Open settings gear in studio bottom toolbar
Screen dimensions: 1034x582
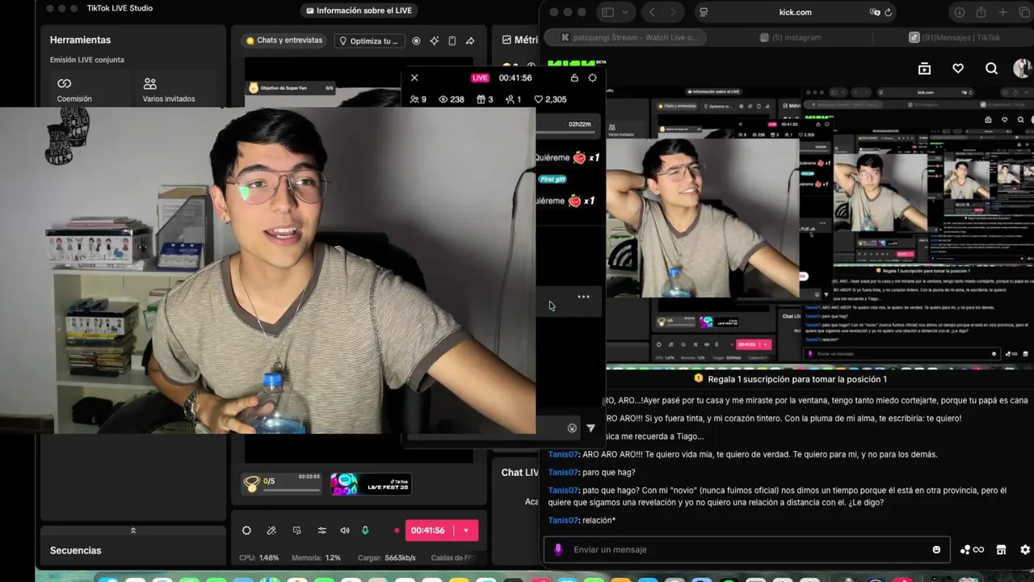coord(246,530)
